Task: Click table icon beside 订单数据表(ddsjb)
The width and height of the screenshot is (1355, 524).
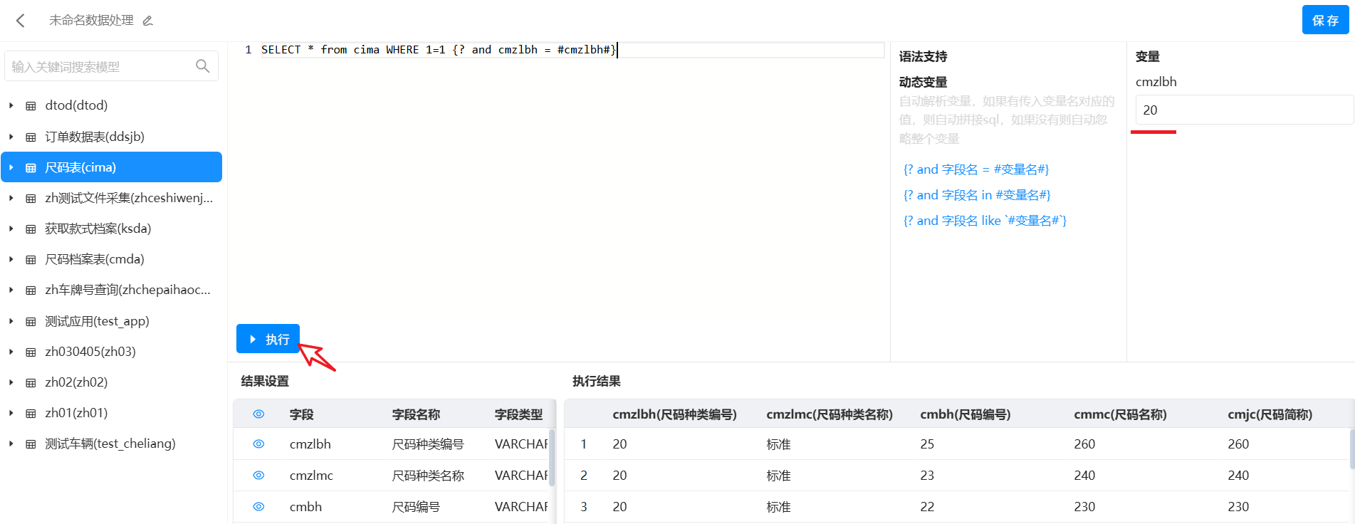Action: tap(31, 137)
